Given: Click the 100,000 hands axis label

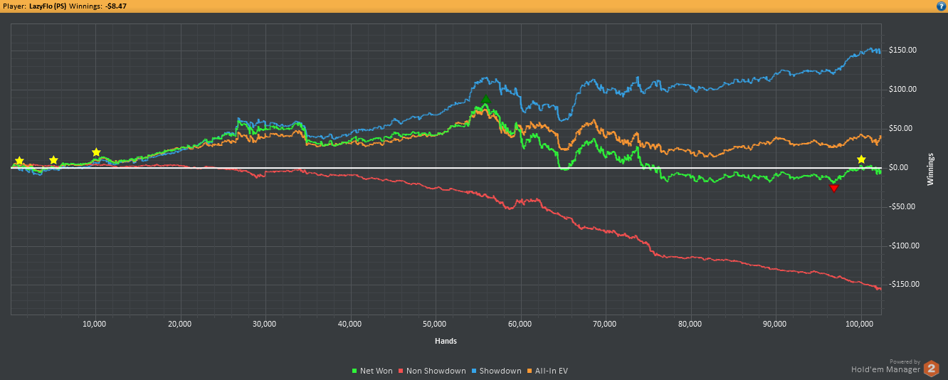Looking at the screenshot, I should 860,324.
